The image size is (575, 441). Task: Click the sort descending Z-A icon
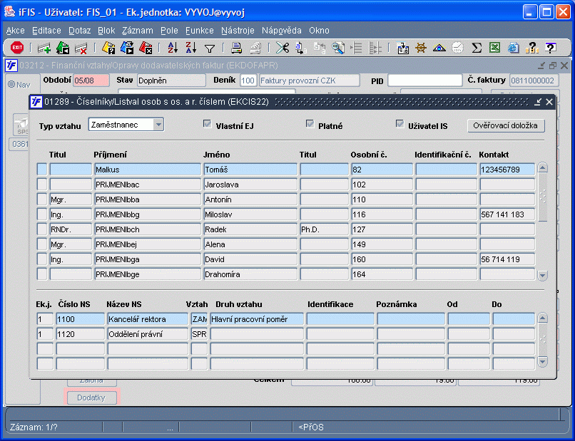point(190,48)
